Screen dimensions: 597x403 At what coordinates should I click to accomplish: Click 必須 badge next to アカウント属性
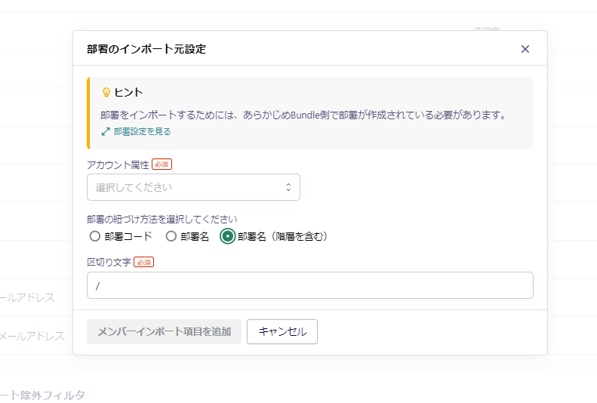pos(162,165)
